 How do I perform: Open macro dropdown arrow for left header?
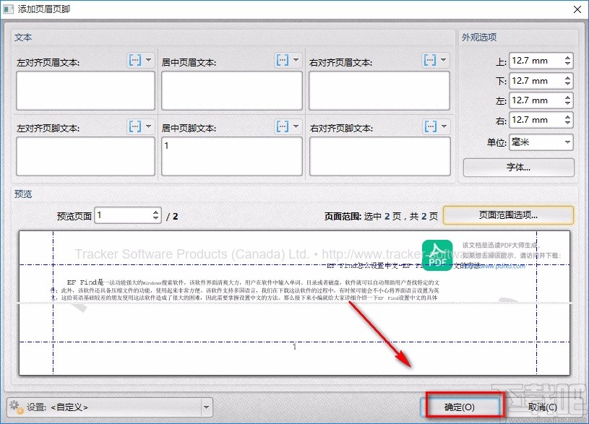point(149,60)
